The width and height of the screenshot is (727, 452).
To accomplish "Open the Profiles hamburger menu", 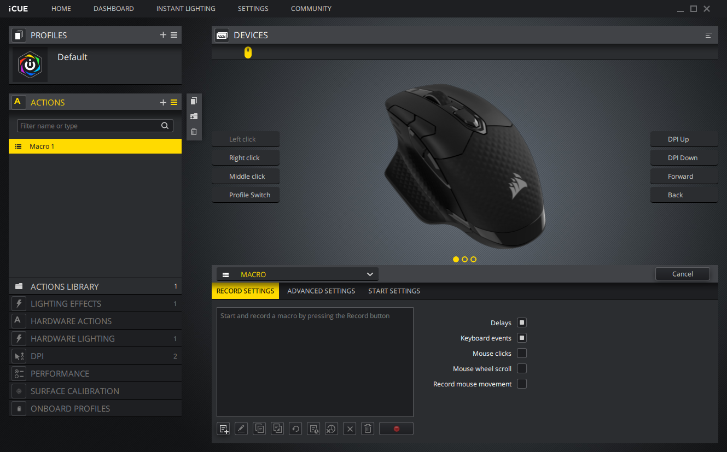I will [x=174, y=35].
